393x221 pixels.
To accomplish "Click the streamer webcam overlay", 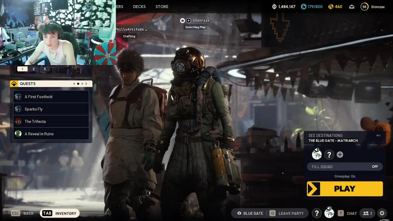I will pos(58,33).
